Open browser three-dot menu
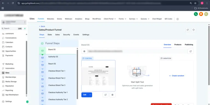The height and width of the screenshot is (105, 210). click(207, 3)
